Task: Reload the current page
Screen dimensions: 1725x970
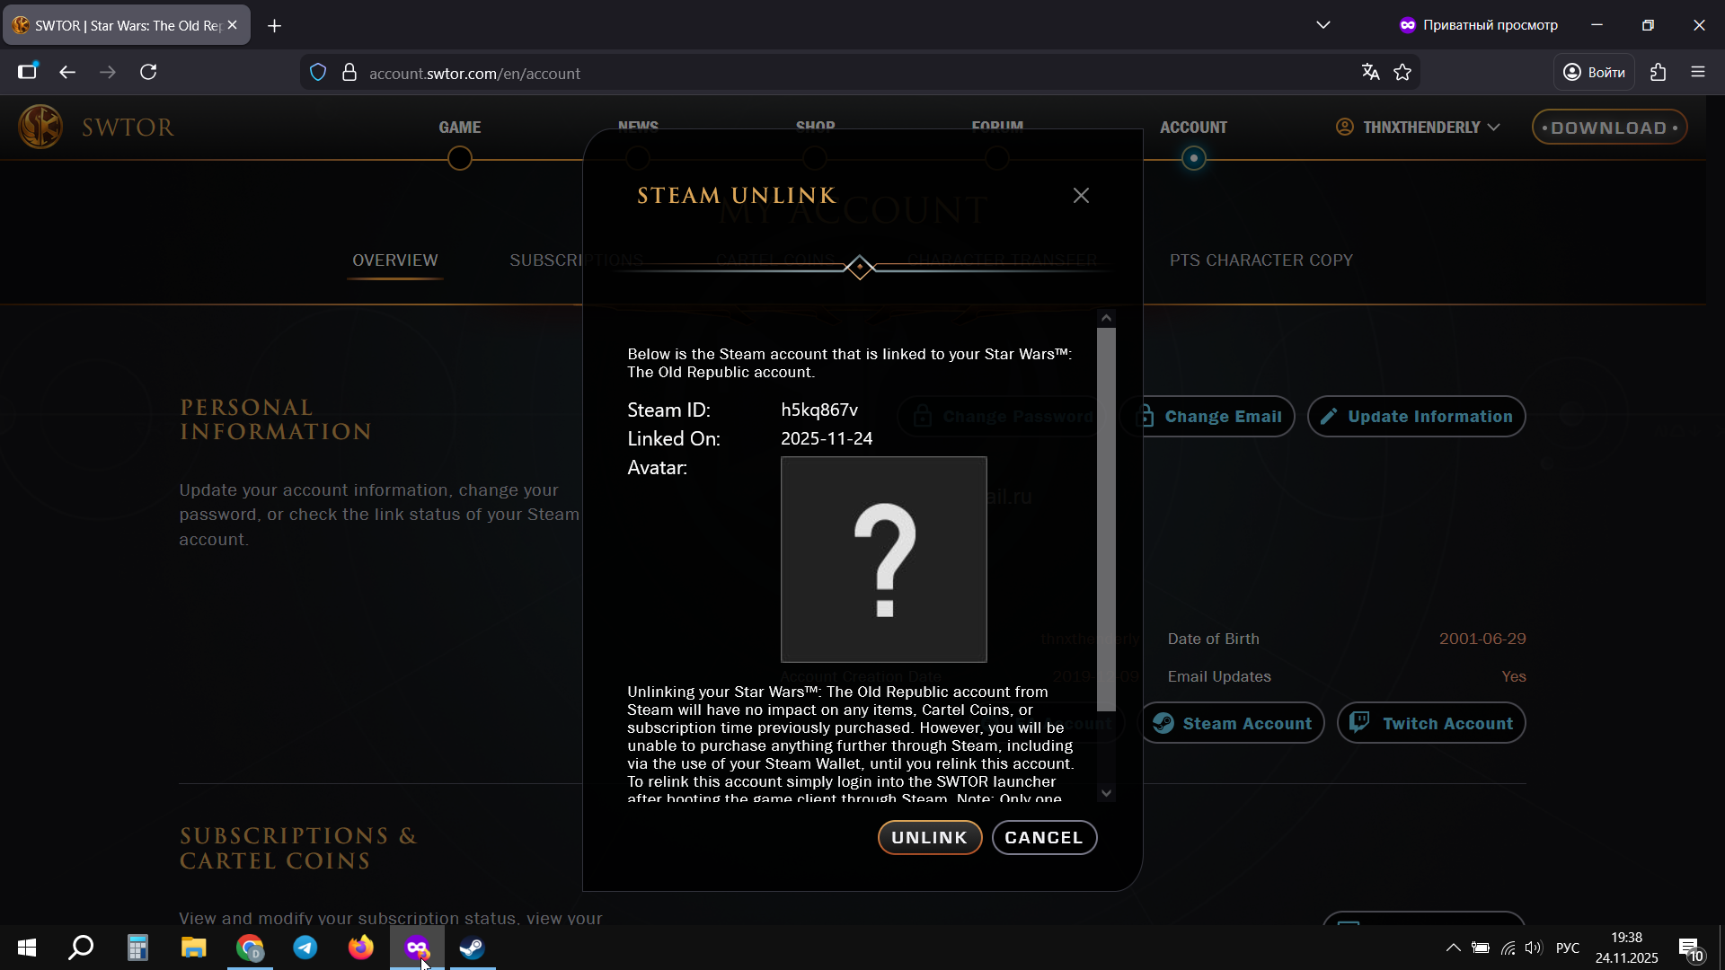Action: 148,73
